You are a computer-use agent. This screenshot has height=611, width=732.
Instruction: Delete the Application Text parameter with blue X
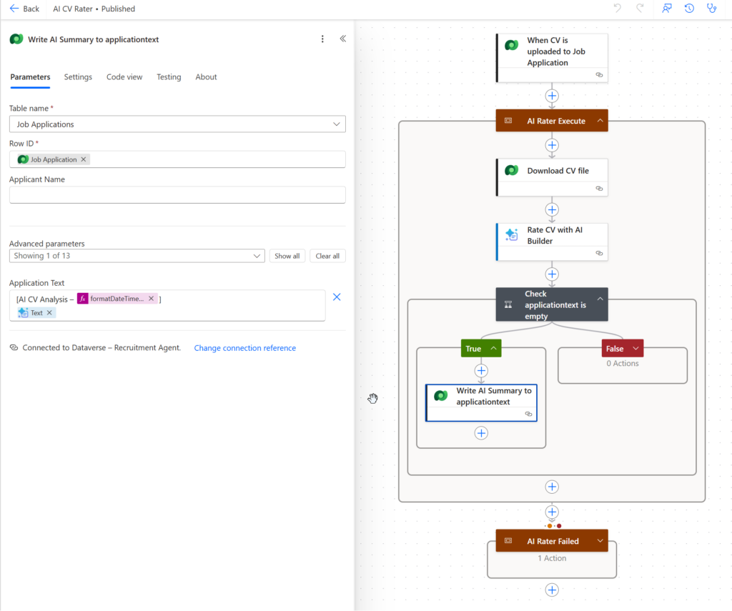tap(337, 297)
